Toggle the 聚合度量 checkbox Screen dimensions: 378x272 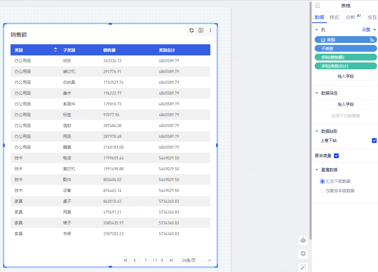click(x=336, y=156)
